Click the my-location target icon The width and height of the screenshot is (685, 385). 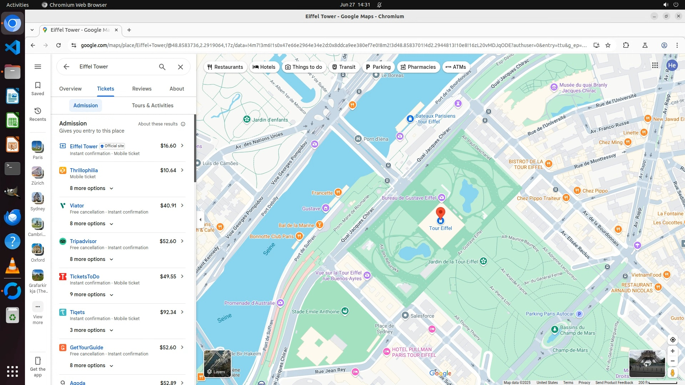click(673, 340)
